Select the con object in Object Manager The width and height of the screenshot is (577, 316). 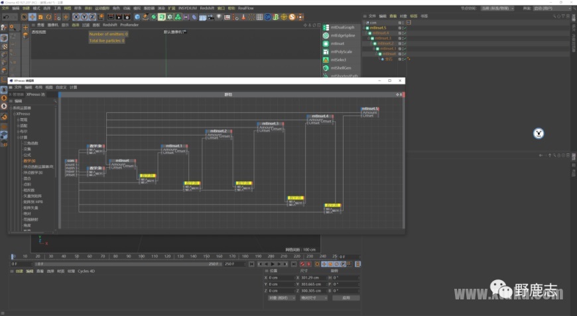tap(373, 23)
